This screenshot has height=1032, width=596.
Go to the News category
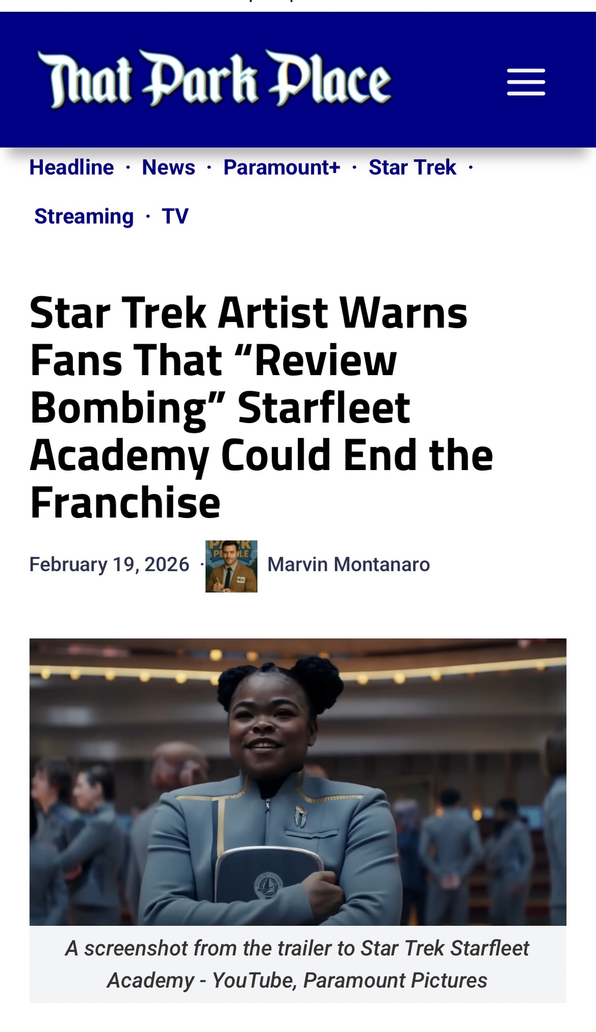coord(169,167)
